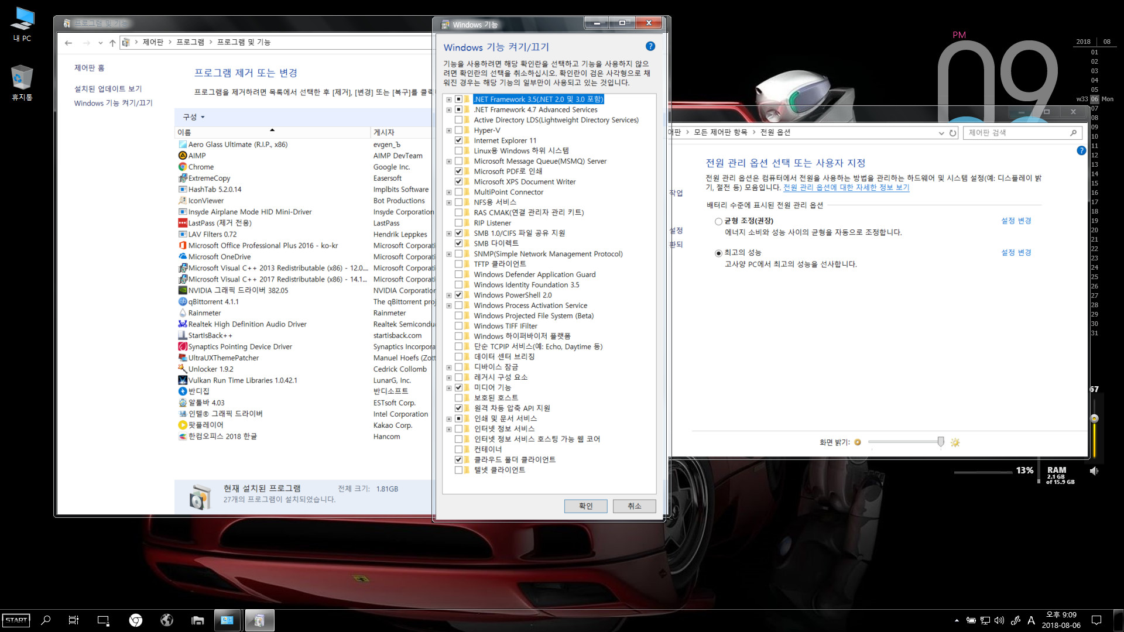Check the Linux용 Windows 하위 시스템 checkbox
Screen dimensions: 1124x632
(458, 151)
